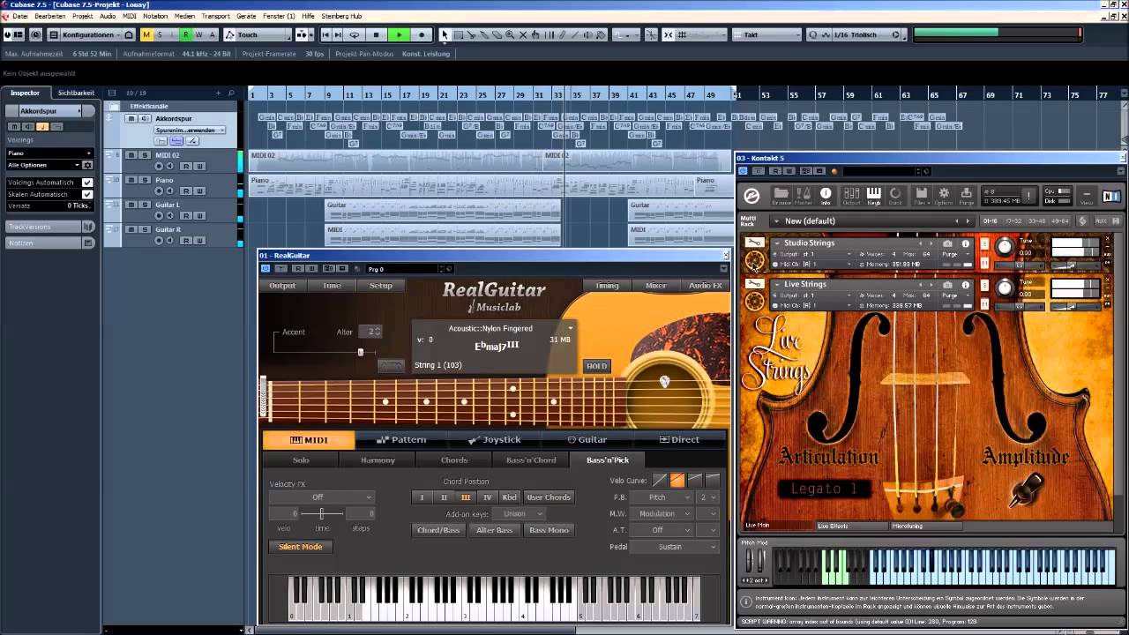Viewport: 1129px width, 635px height.
Task: Open the Touch automation mode dropdown
Action: tap(258, 35)
